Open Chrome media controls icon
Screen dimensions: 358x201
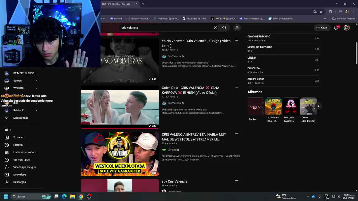click(x=340, y=12)
